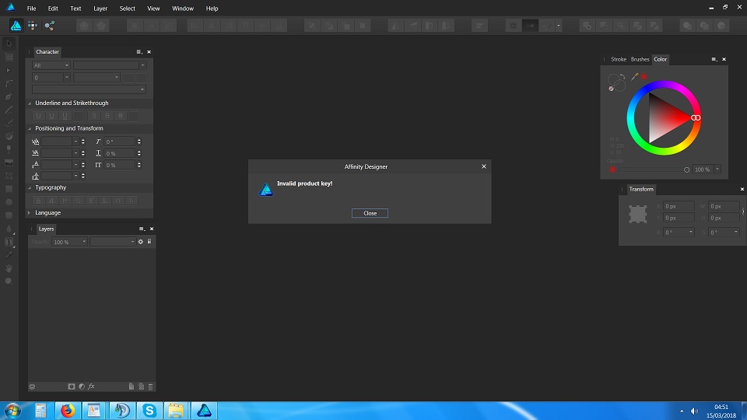
Task: Collapse Underline and Strikethrough section
Action: [30, 103]
